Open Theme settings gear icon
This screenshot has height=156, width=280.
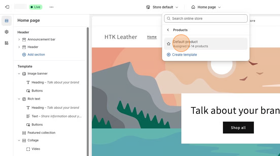pos(7,32)
